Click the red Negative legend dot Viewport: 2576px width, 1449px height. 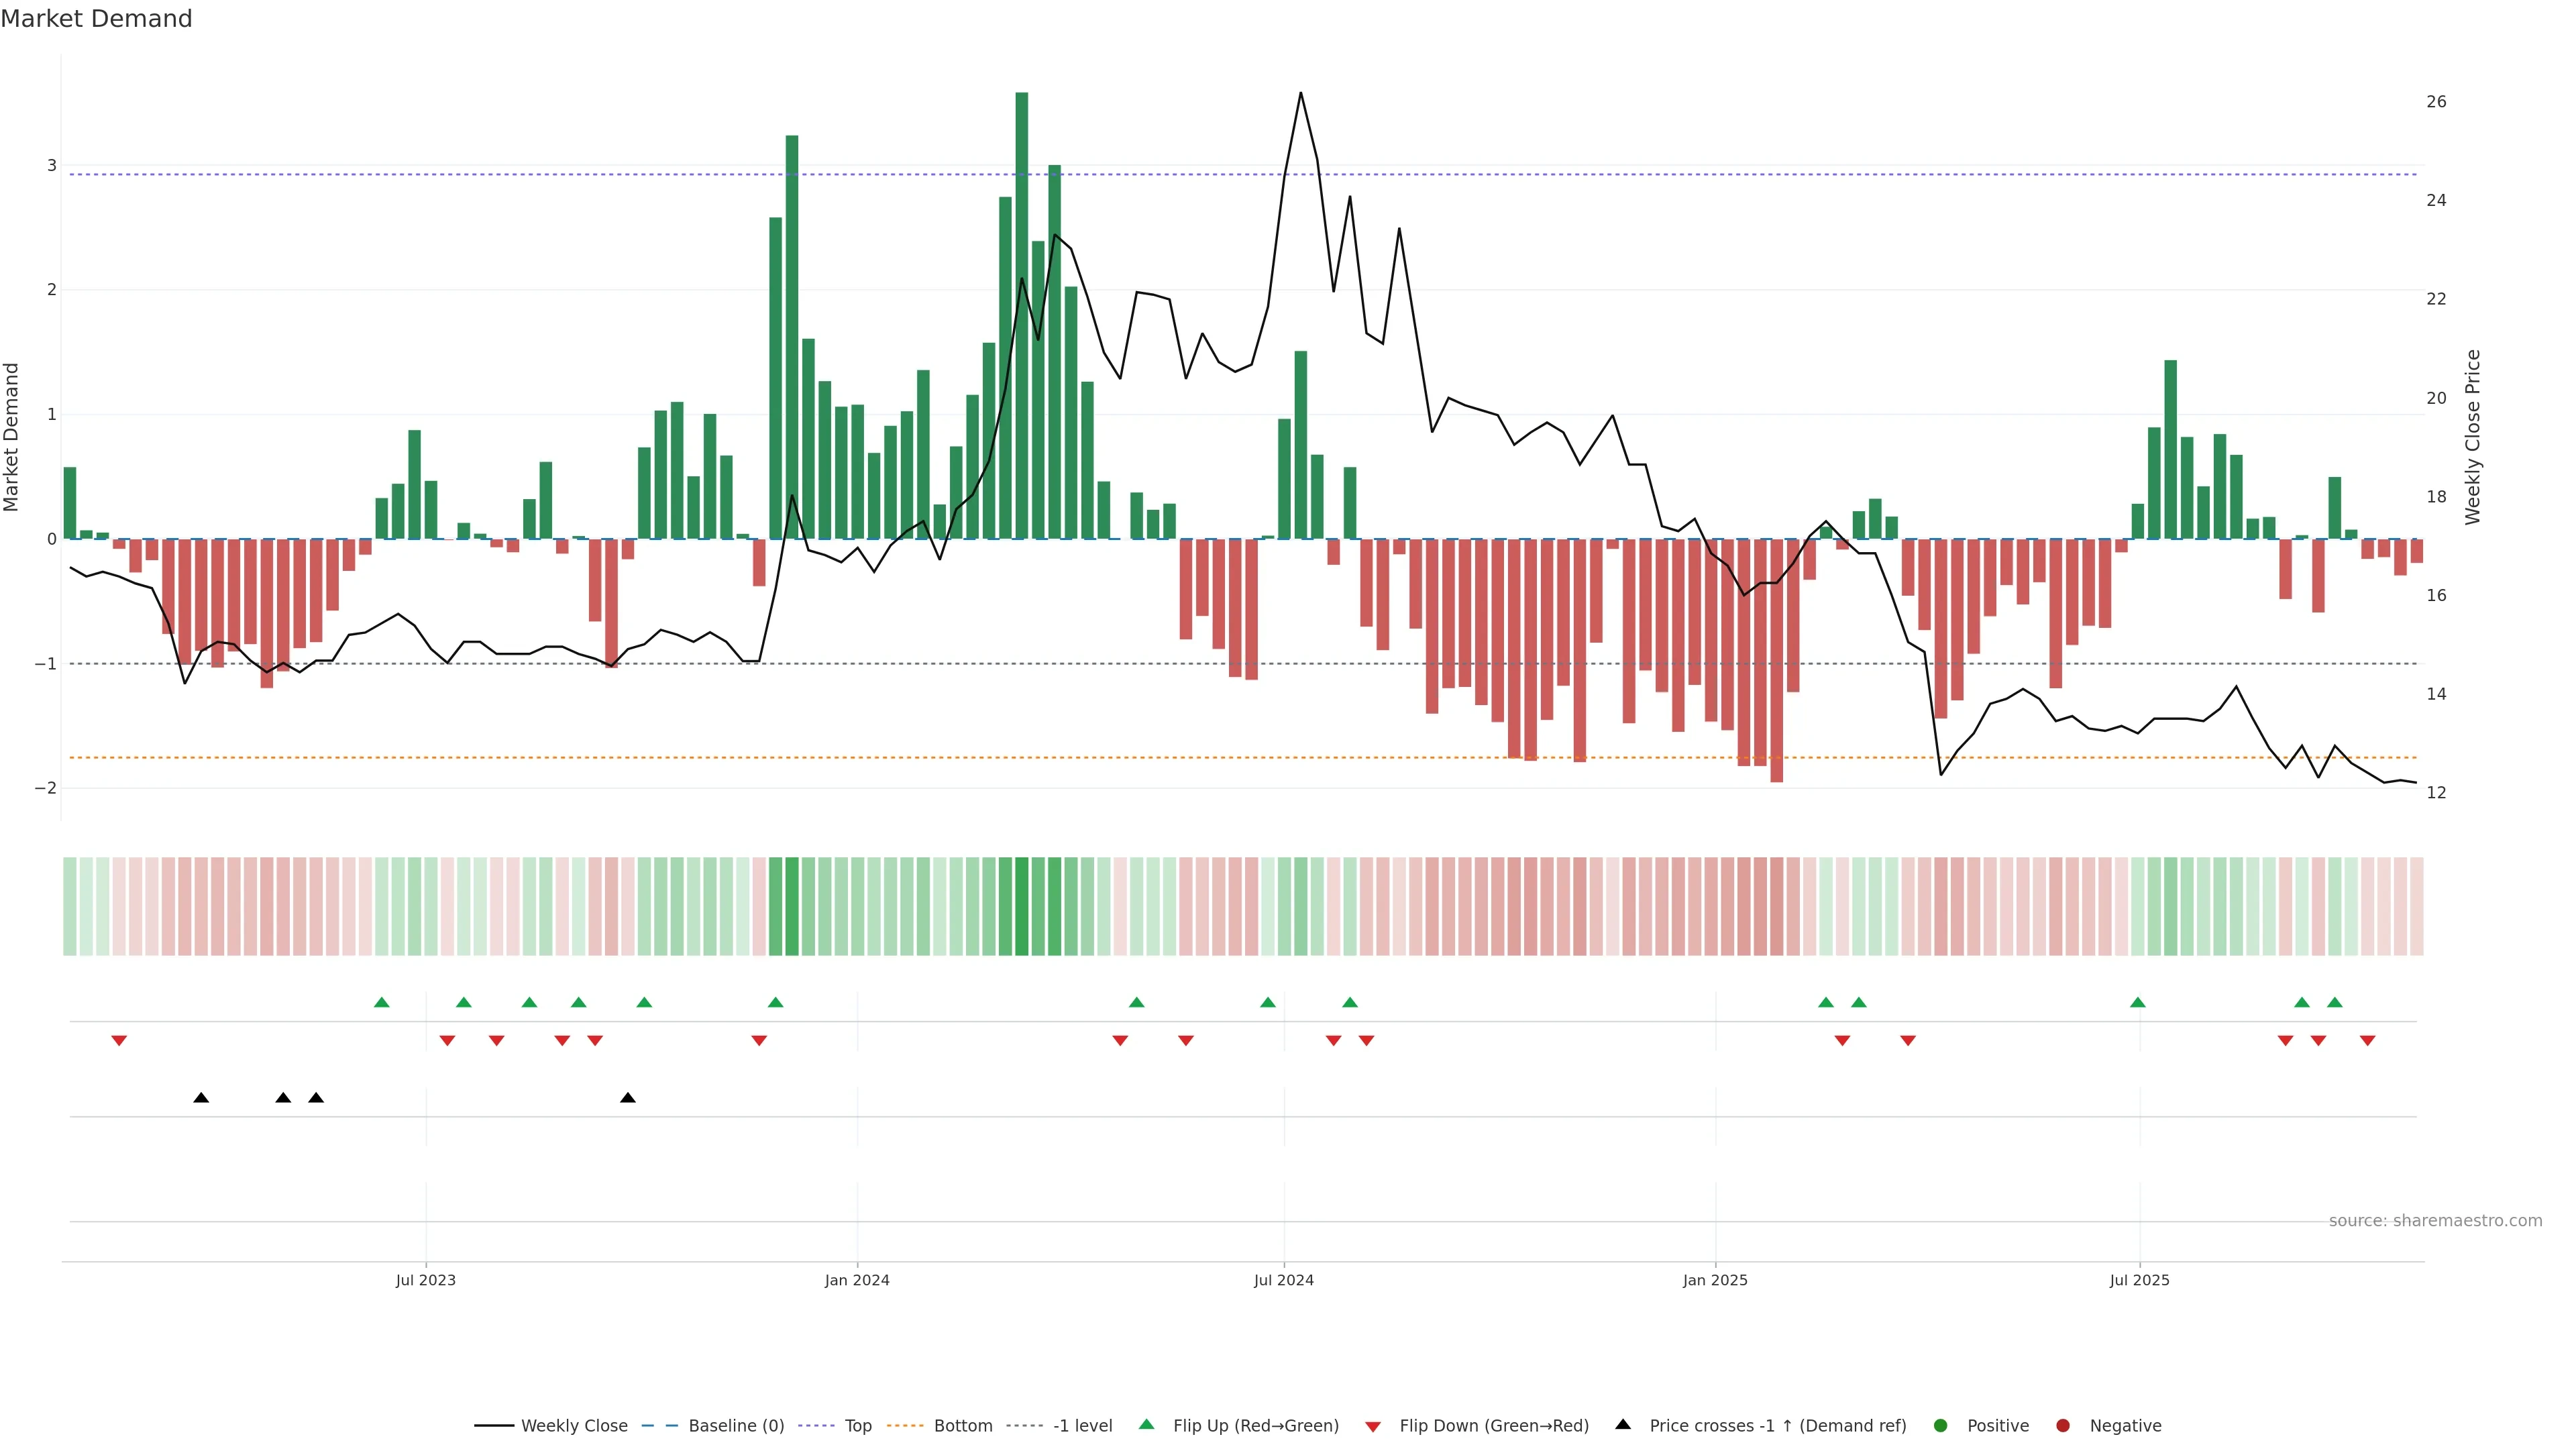click(2063, 1425)
